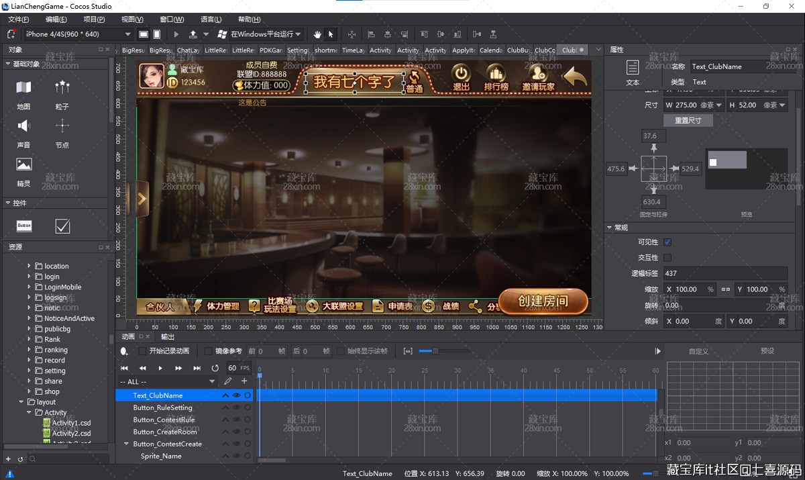This screenshot has height=480, width=805.
Task: Collapse the Button_ContestCreate timeline row
Action: point(126,444)
